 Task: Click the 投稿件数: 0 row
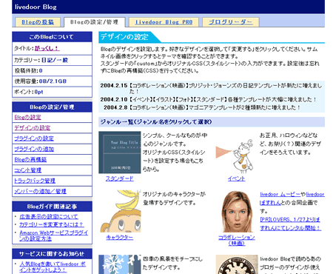point(52,71)
